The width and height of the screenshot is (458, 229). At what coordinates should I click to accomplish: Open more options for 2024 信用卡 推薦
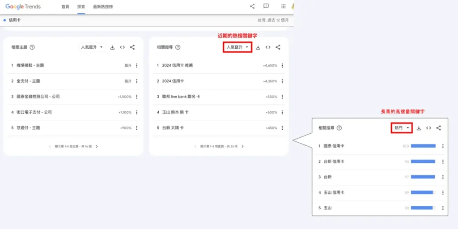click(282, 65)
